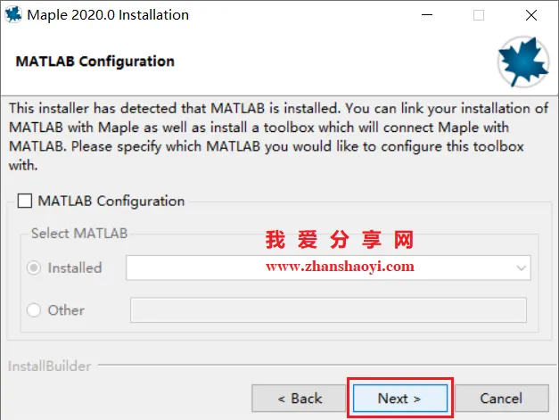Click the greyed-out maximize window icon
559x420 pixels.
click(479, 15)
